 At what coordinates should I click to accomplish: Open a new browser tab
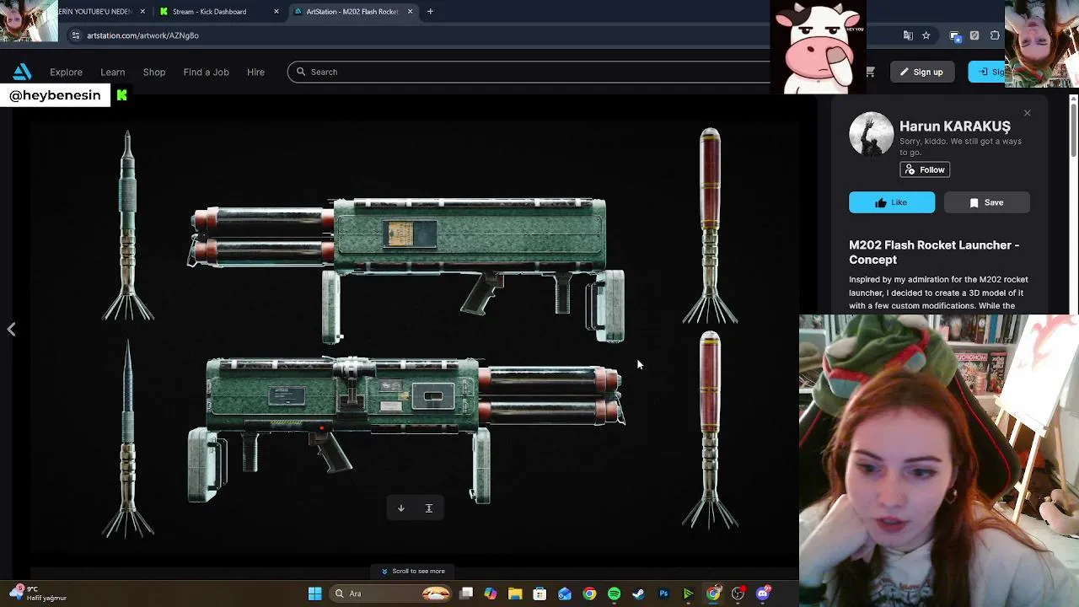(x=430, y=12)
